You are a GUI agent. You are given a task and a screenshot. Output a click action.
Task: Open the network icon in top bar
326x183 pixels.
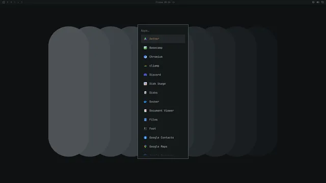coord(322,2)
